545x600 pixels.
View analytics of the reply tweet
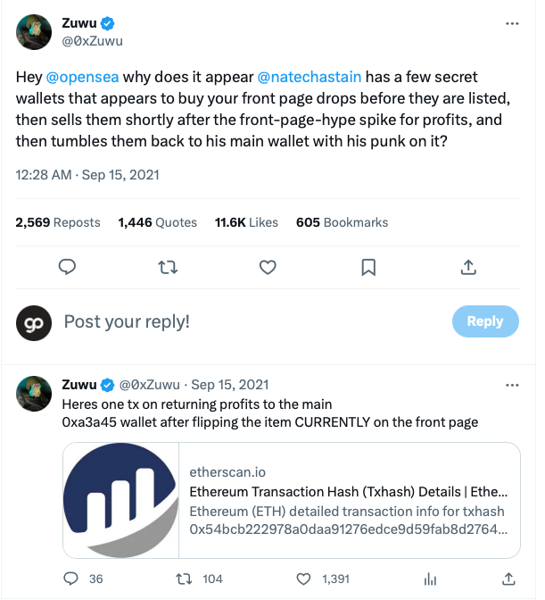click(x=429, y=579)
